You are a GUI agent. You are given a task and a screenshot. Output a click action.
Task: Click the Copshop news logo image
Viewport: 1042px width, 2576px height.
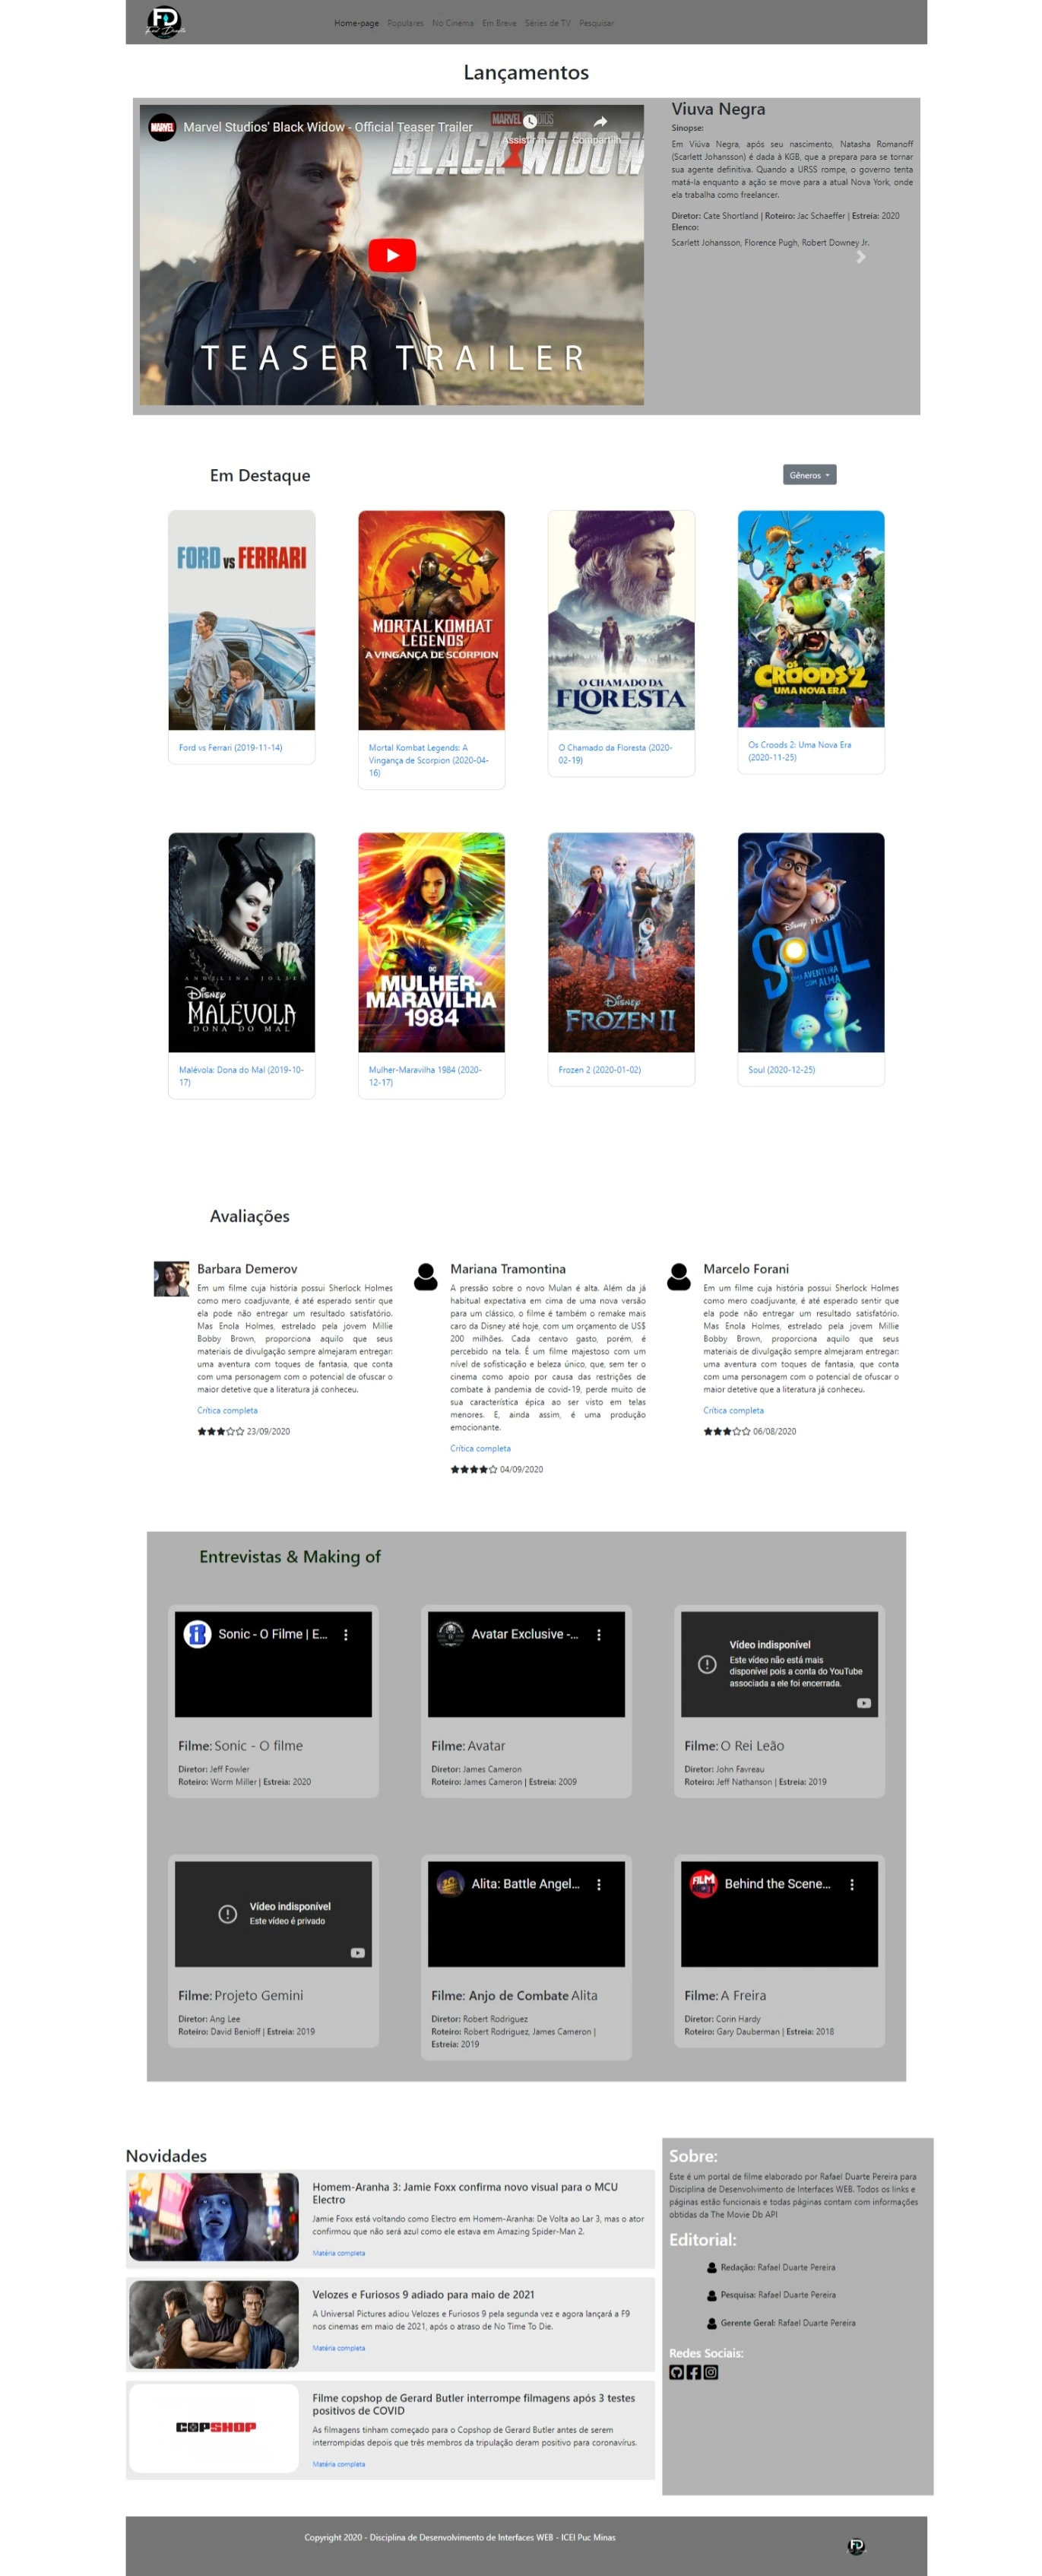pos(214,2429)
